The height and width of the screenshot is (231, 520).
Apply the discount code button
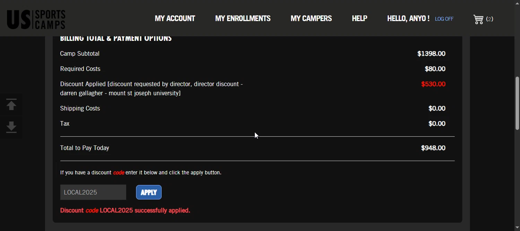[x=149, y=192]
